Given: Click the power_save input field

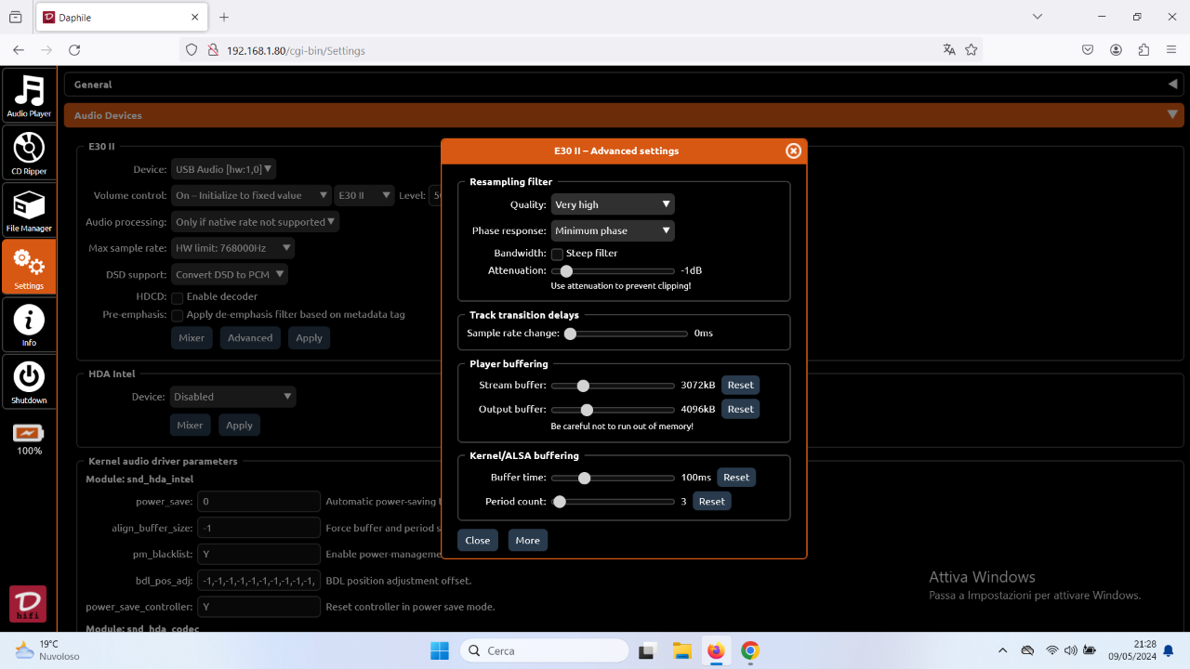Looking at the screenshot, I should 258,502.
